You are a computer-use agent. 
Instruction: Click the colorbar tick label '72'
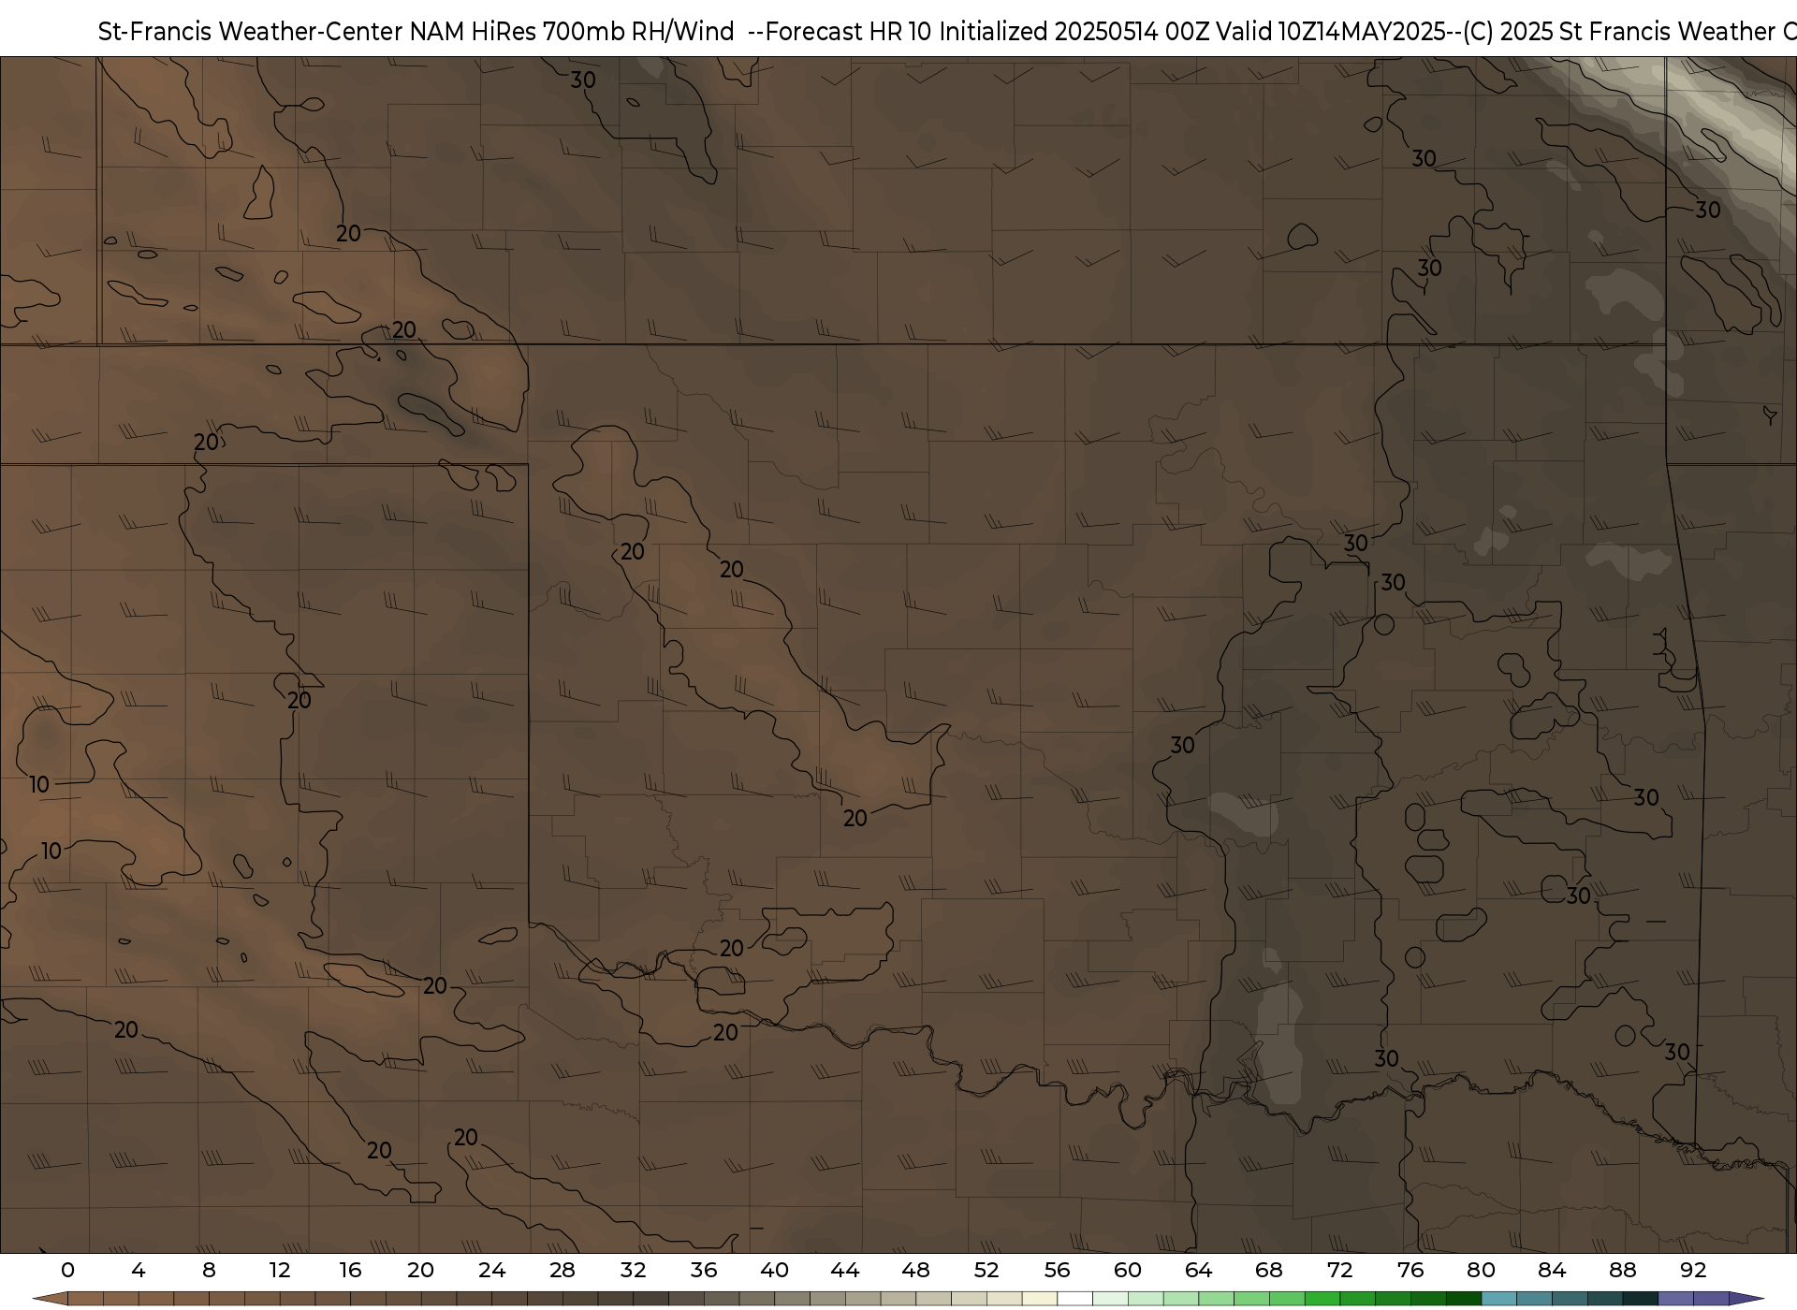tap(1339, 1271)
